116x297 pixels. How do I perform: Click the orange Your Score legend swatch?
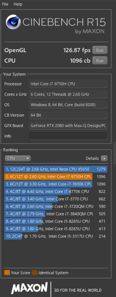[7, 273]
